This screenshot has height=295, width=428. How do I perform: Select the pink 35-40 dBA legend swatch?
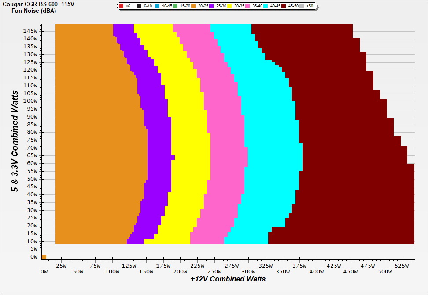(x=248, y=6)
